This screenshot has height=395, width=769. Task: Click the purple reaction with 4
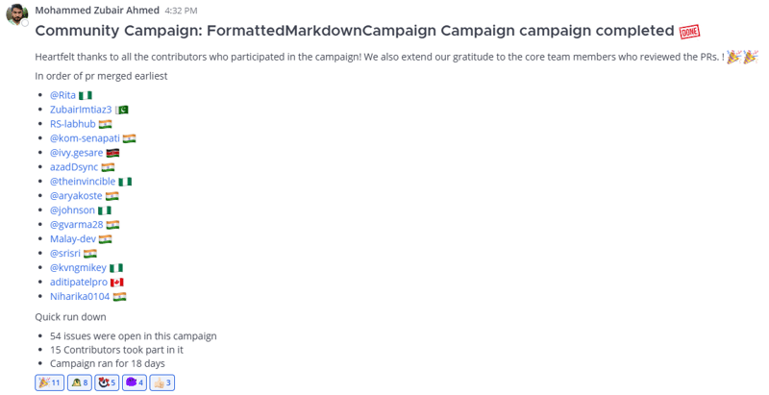pyautogui.click(x=135, y=383)
